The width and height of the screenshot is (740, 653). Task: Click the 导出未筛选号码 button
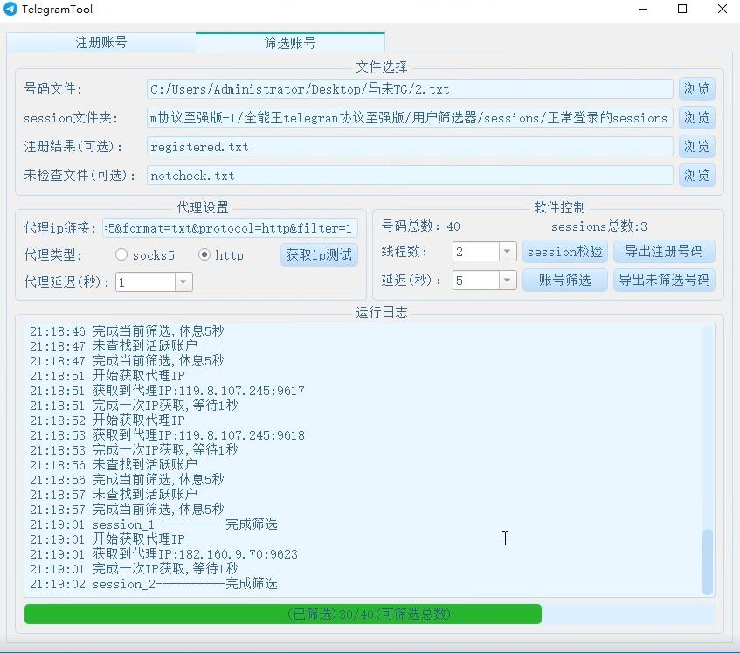point(663,281)
